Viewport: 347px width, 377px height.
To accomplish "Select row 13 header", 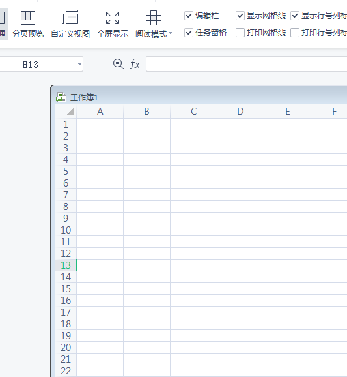I will pyautogui.click(x=66, y=265).
